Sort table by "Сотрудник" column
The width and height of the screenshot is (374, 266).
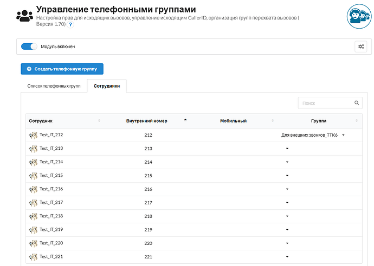pos(41,121)
